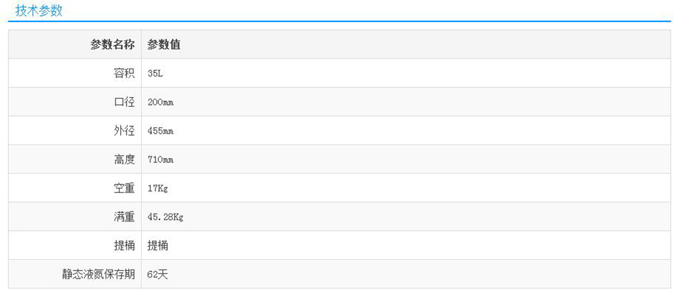The width and height of the screenshot is (677, 293).
Task: Click the 满重 parameter name cell
Action: click(x=124, y=216)
